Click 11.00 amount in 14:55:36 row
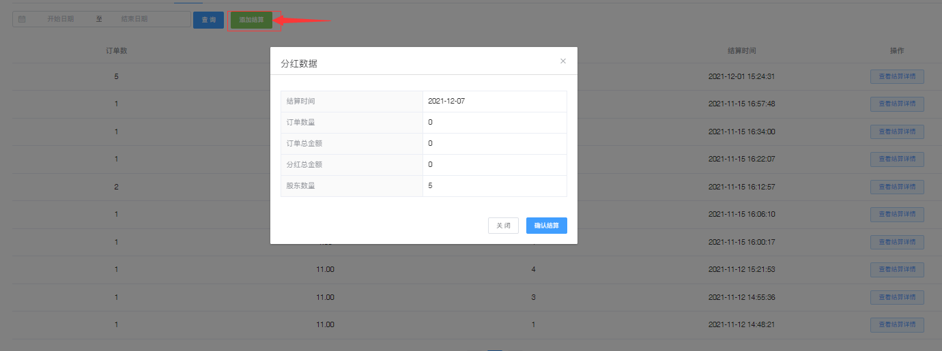 [326, 297]
